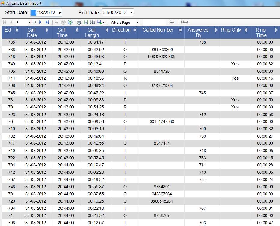280x226 pixels.
Task: Select called number 0900739809
Action: (162, 50)
